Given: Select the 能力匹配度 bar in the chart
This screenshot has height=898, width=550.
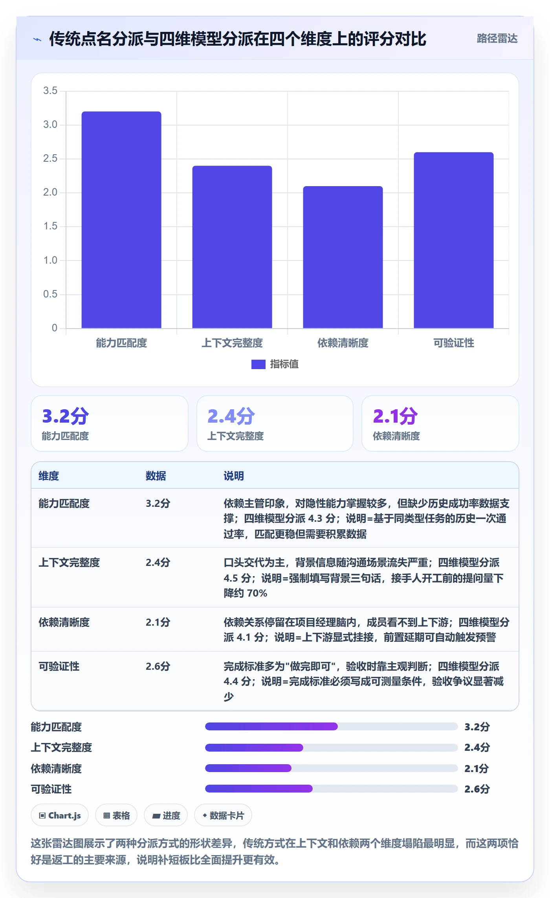Looking at the screenshot, I should [x=121, y=220].
